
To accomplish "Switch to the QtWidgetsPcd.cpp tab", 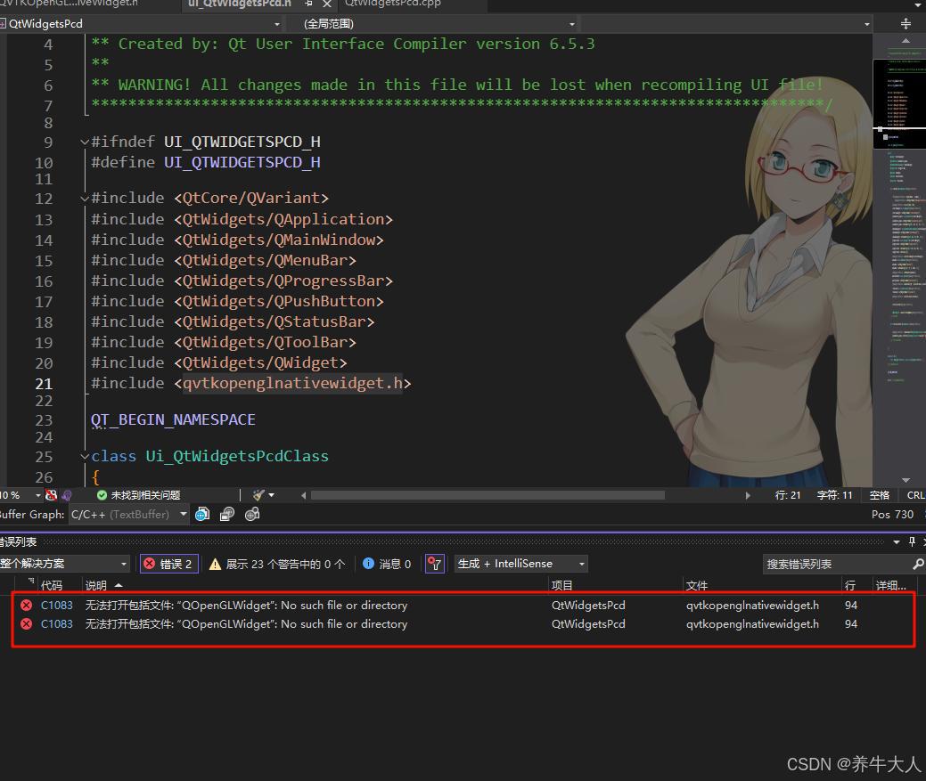I will click(x=393, y=4).
